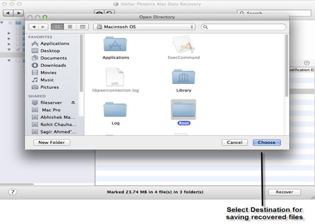This screenshot has height=224, width=315.
Task: Select the ExecCommand file icon
Action: [x=184, y=44]
